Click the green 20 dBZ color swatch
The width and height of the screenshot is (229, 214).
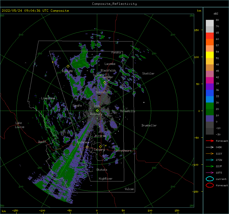tap(210, 106)
